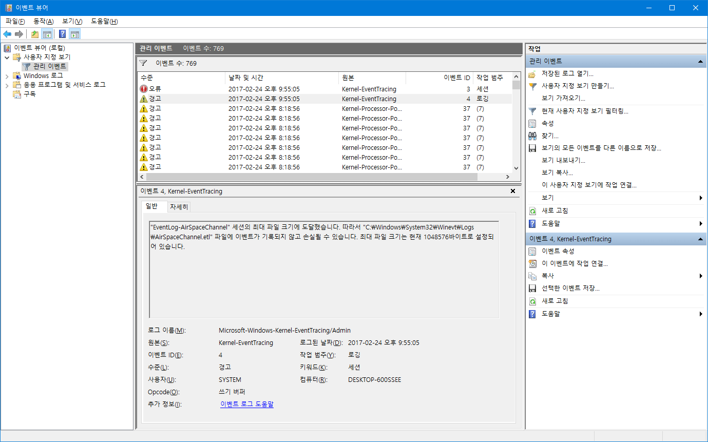The width and height of the screenshot is (708, 442).
Task: Expand 응용 프로그램 및 서비스 로그 node
Action: [7, 85]
